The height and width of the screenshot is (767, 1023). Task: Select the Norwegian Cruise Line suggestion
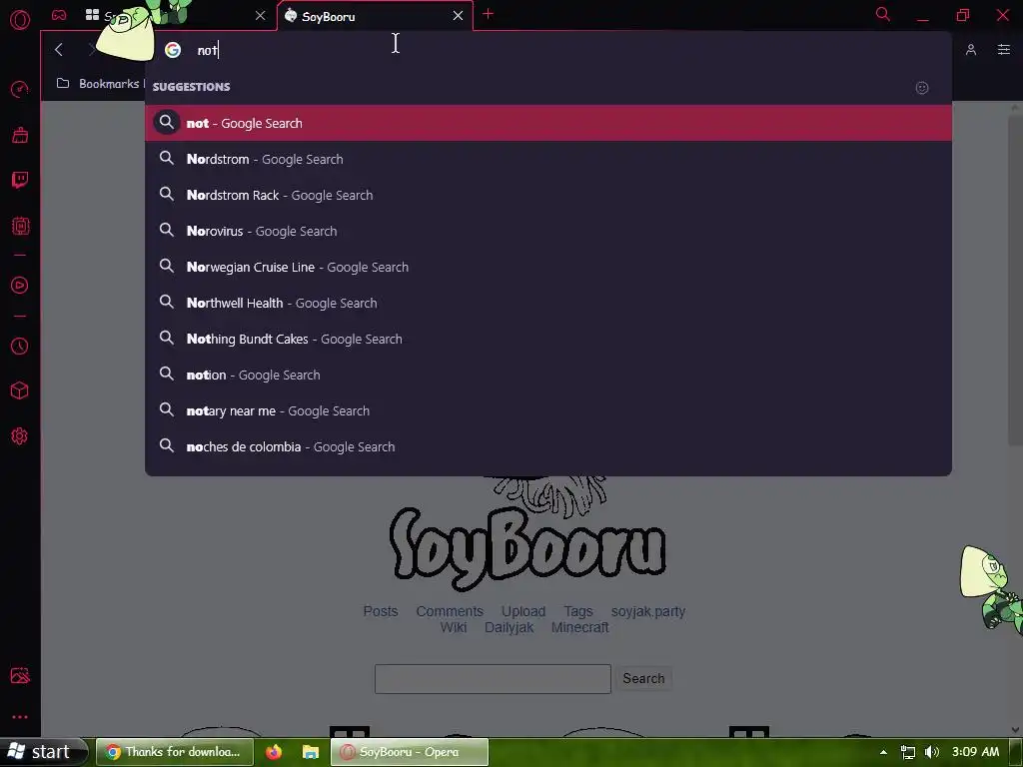tap(548, 267)
